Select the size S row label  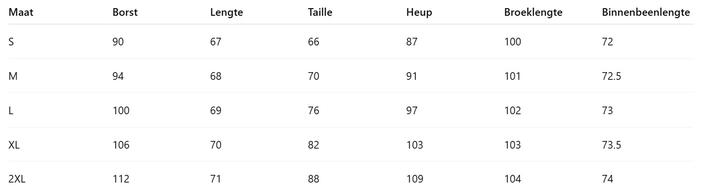click(x=11, y=42)
